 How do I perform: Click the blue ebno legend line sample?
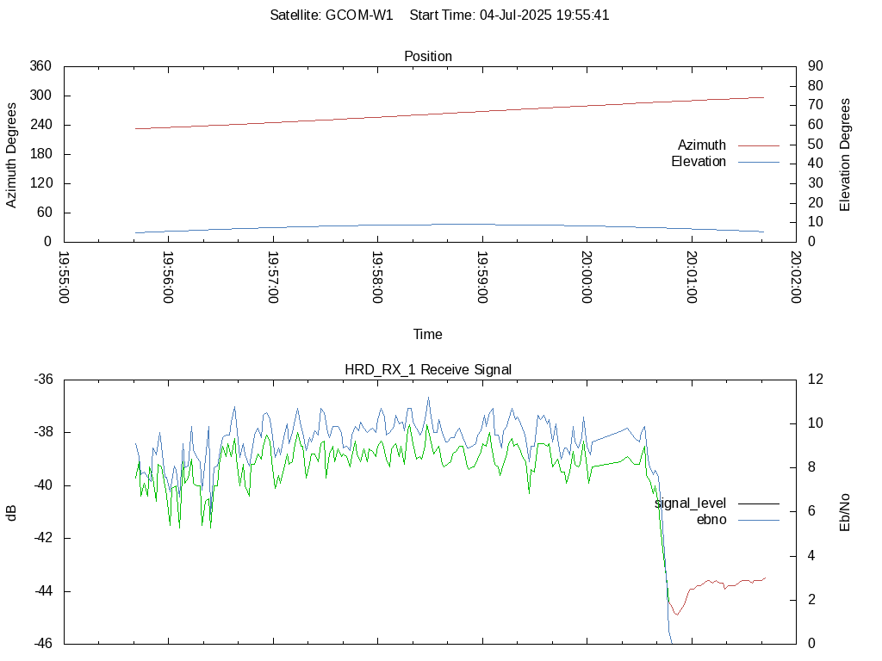point(759,520)
